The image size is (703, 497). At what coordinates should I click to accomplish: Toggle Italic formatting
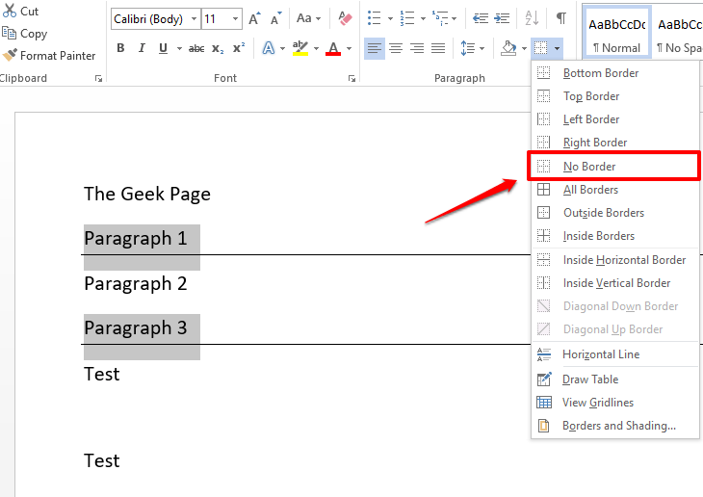pos(142,48)
